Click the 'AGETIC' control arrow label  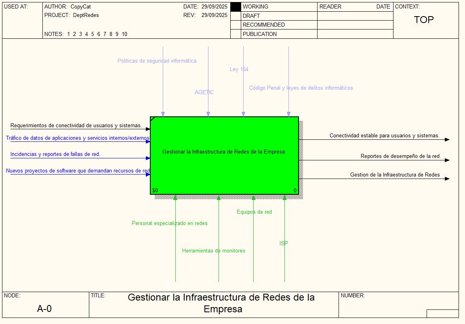(204, 92)
